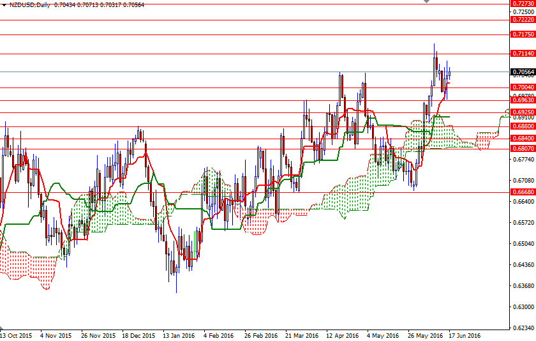Open the chart menu triangle beside NZDUSD
The height and width of the screenshot is (341, 536).
[4, 5]
